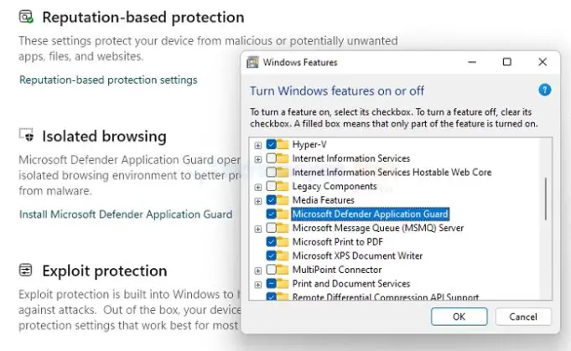Expand Microsoft Message Queue (MSMQ) Server
This screenshot has width=571, height=351.
(258, 228)
